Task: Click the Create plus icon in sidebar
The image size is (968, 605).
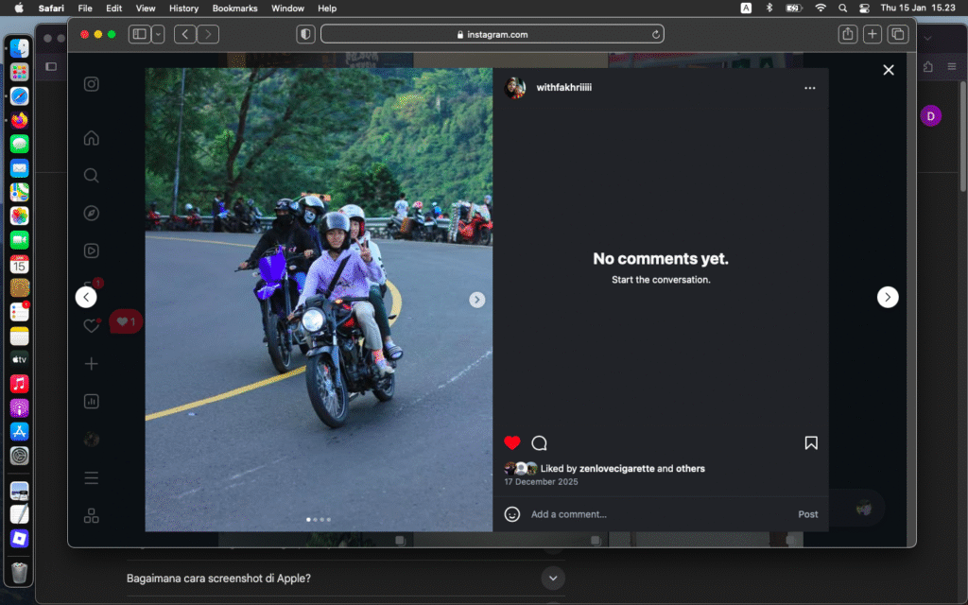Action: [x=92, y=364]
